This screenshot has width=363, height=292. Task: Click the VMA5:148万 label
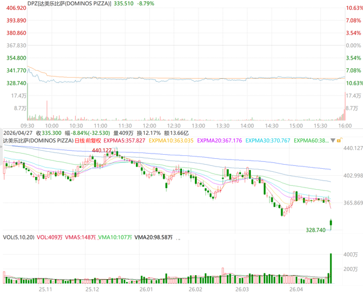tap(81, 237)
